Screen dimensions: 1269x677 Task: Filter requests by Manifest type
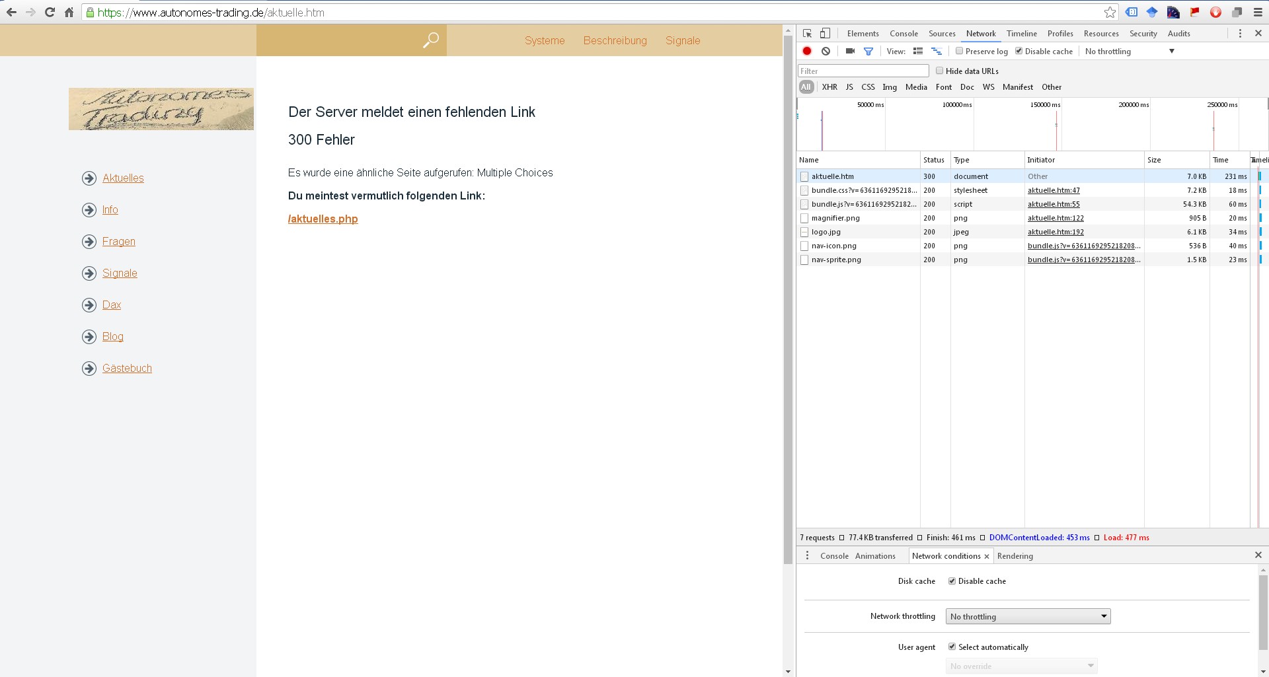point(1017,87)
